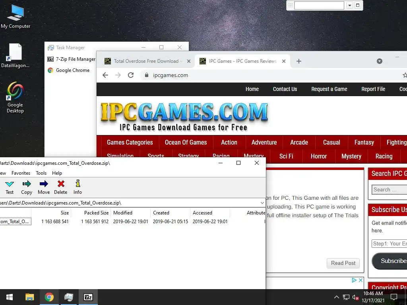Select the Ocean Of Games category
Viewport: 407px width, 305px height.
tap(186, 143)
